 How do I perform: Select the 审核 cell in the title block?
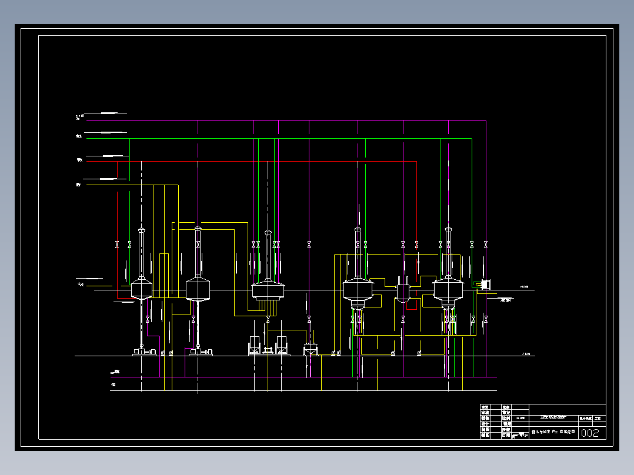485,412
